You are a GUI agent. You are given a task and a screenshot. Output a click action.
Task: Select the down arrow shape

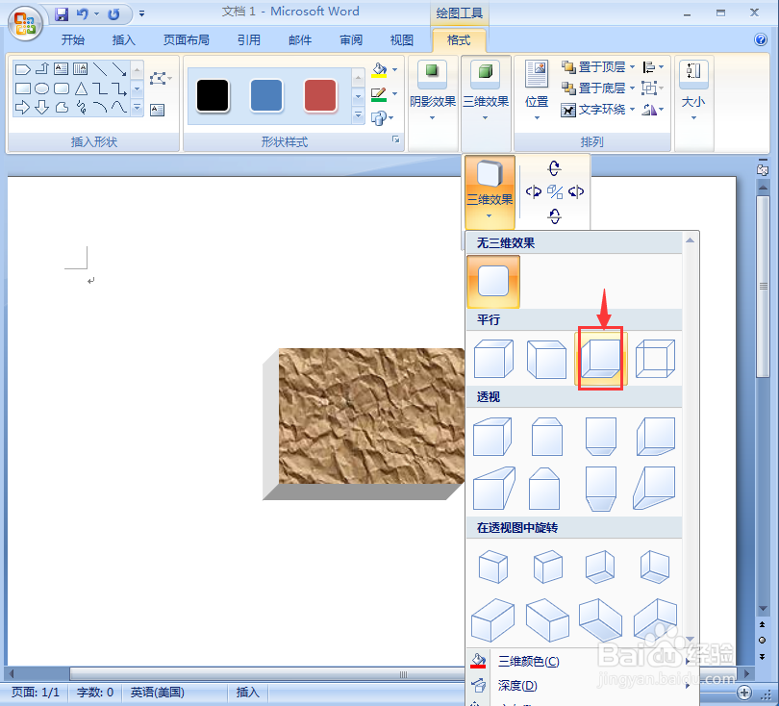coord(41,107)
